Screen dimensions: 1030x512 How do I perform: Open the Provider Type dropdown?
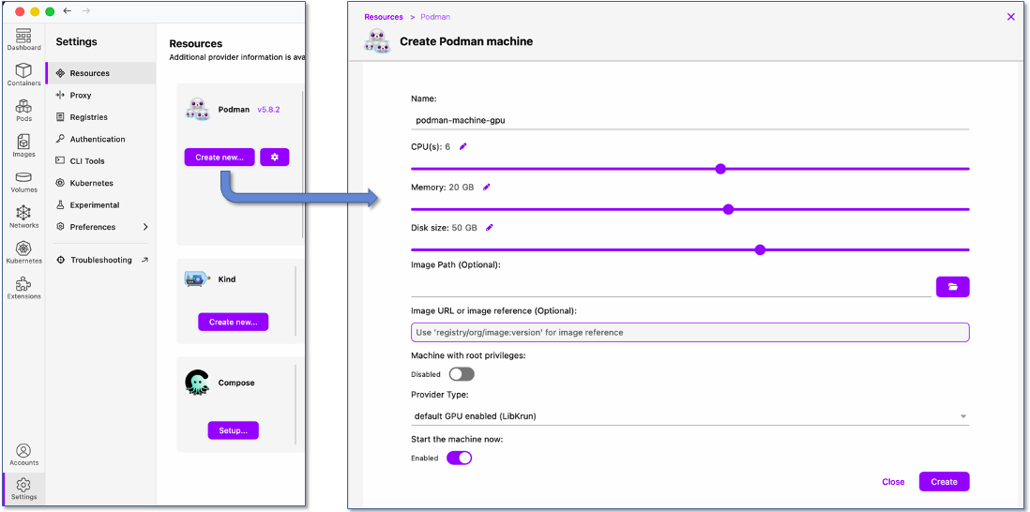(689, 416)
